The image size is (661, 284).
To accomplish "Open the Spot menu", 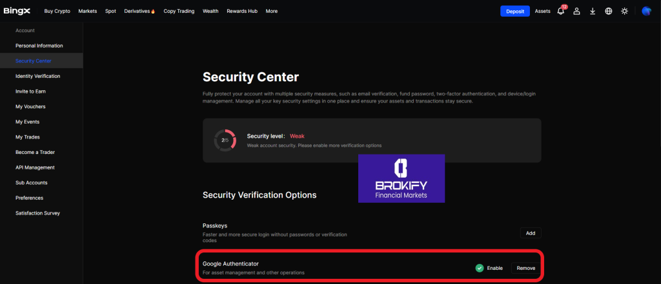I will tap(110, 12).
